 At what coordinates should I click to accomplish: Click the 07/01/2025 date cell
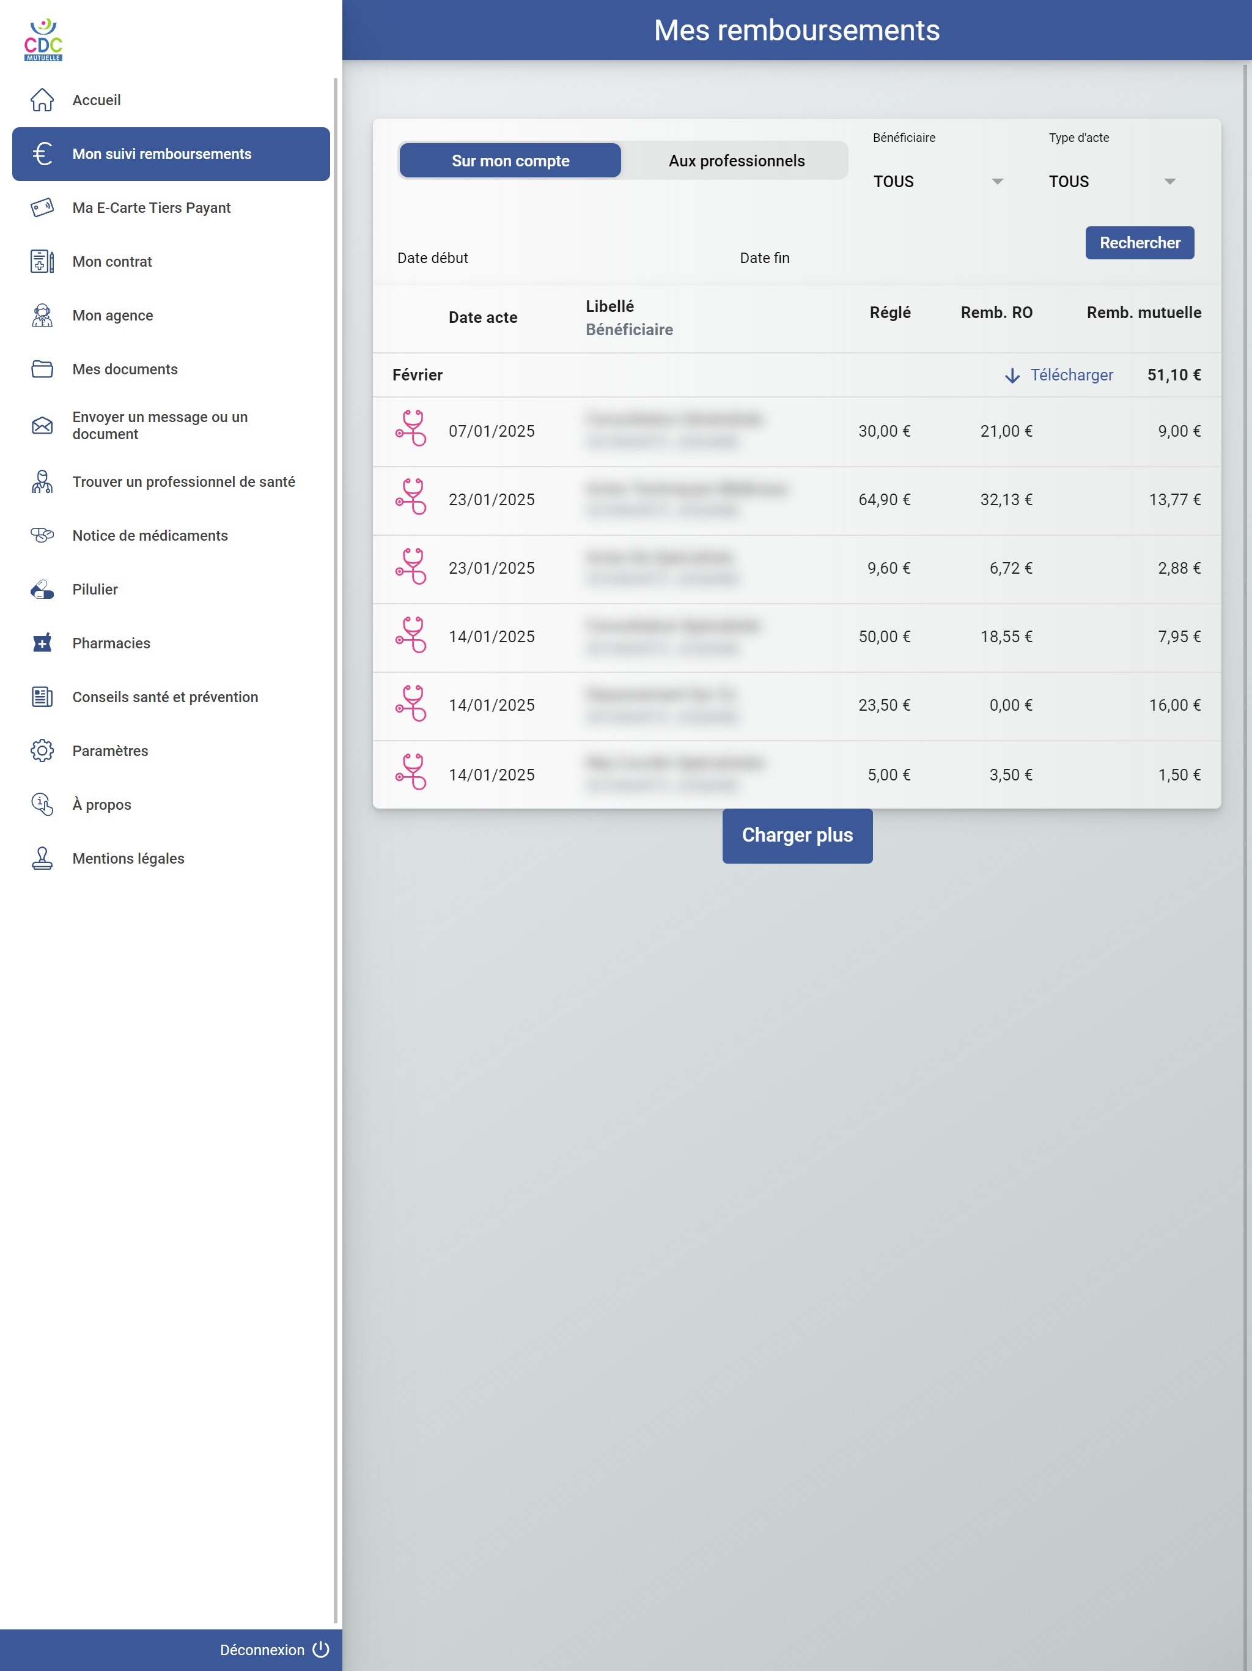tap(492, 431)
